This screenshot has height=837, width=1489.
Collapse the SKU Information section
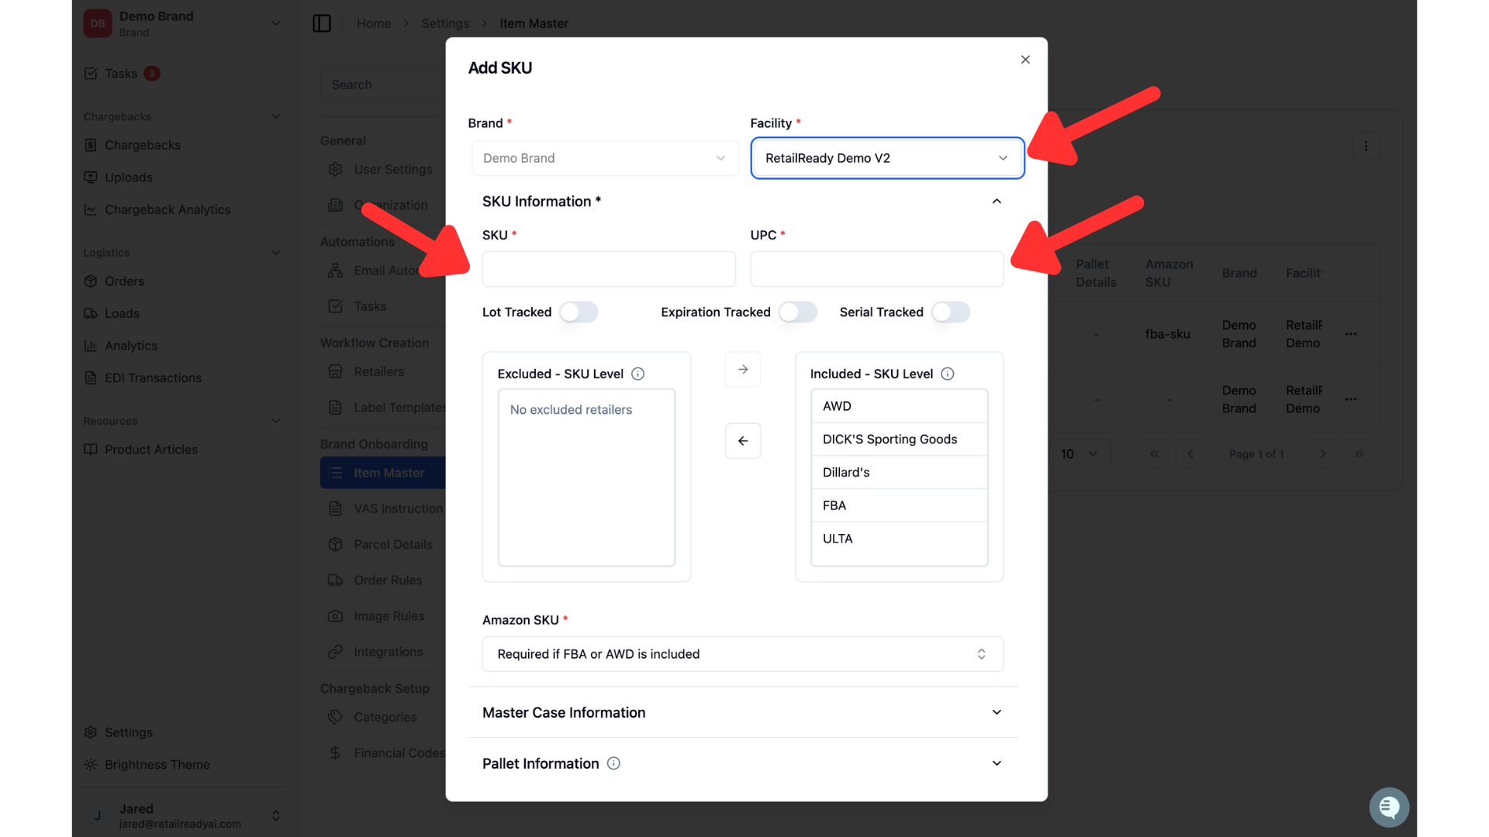point(997,201)
